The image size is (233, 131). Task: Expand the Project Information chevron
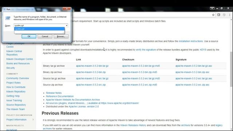pyautogui.click(x=33, y=120)
